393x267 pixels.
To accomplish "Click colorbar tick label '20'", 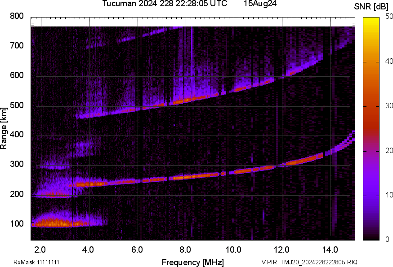I will point(389,151).
